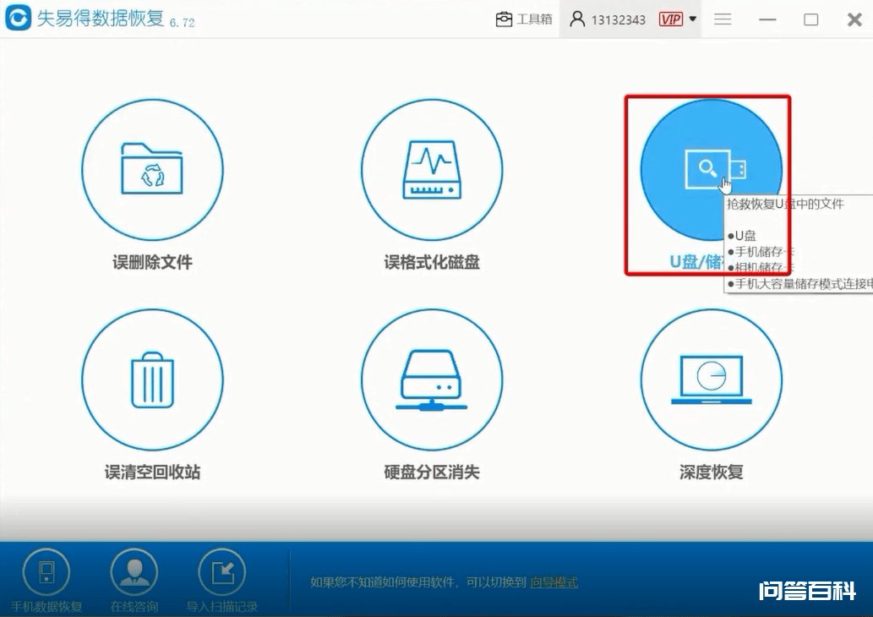
Task: Click the 硬盘分区消失 label
Action: pyautogui.click(x=432, y=472)
